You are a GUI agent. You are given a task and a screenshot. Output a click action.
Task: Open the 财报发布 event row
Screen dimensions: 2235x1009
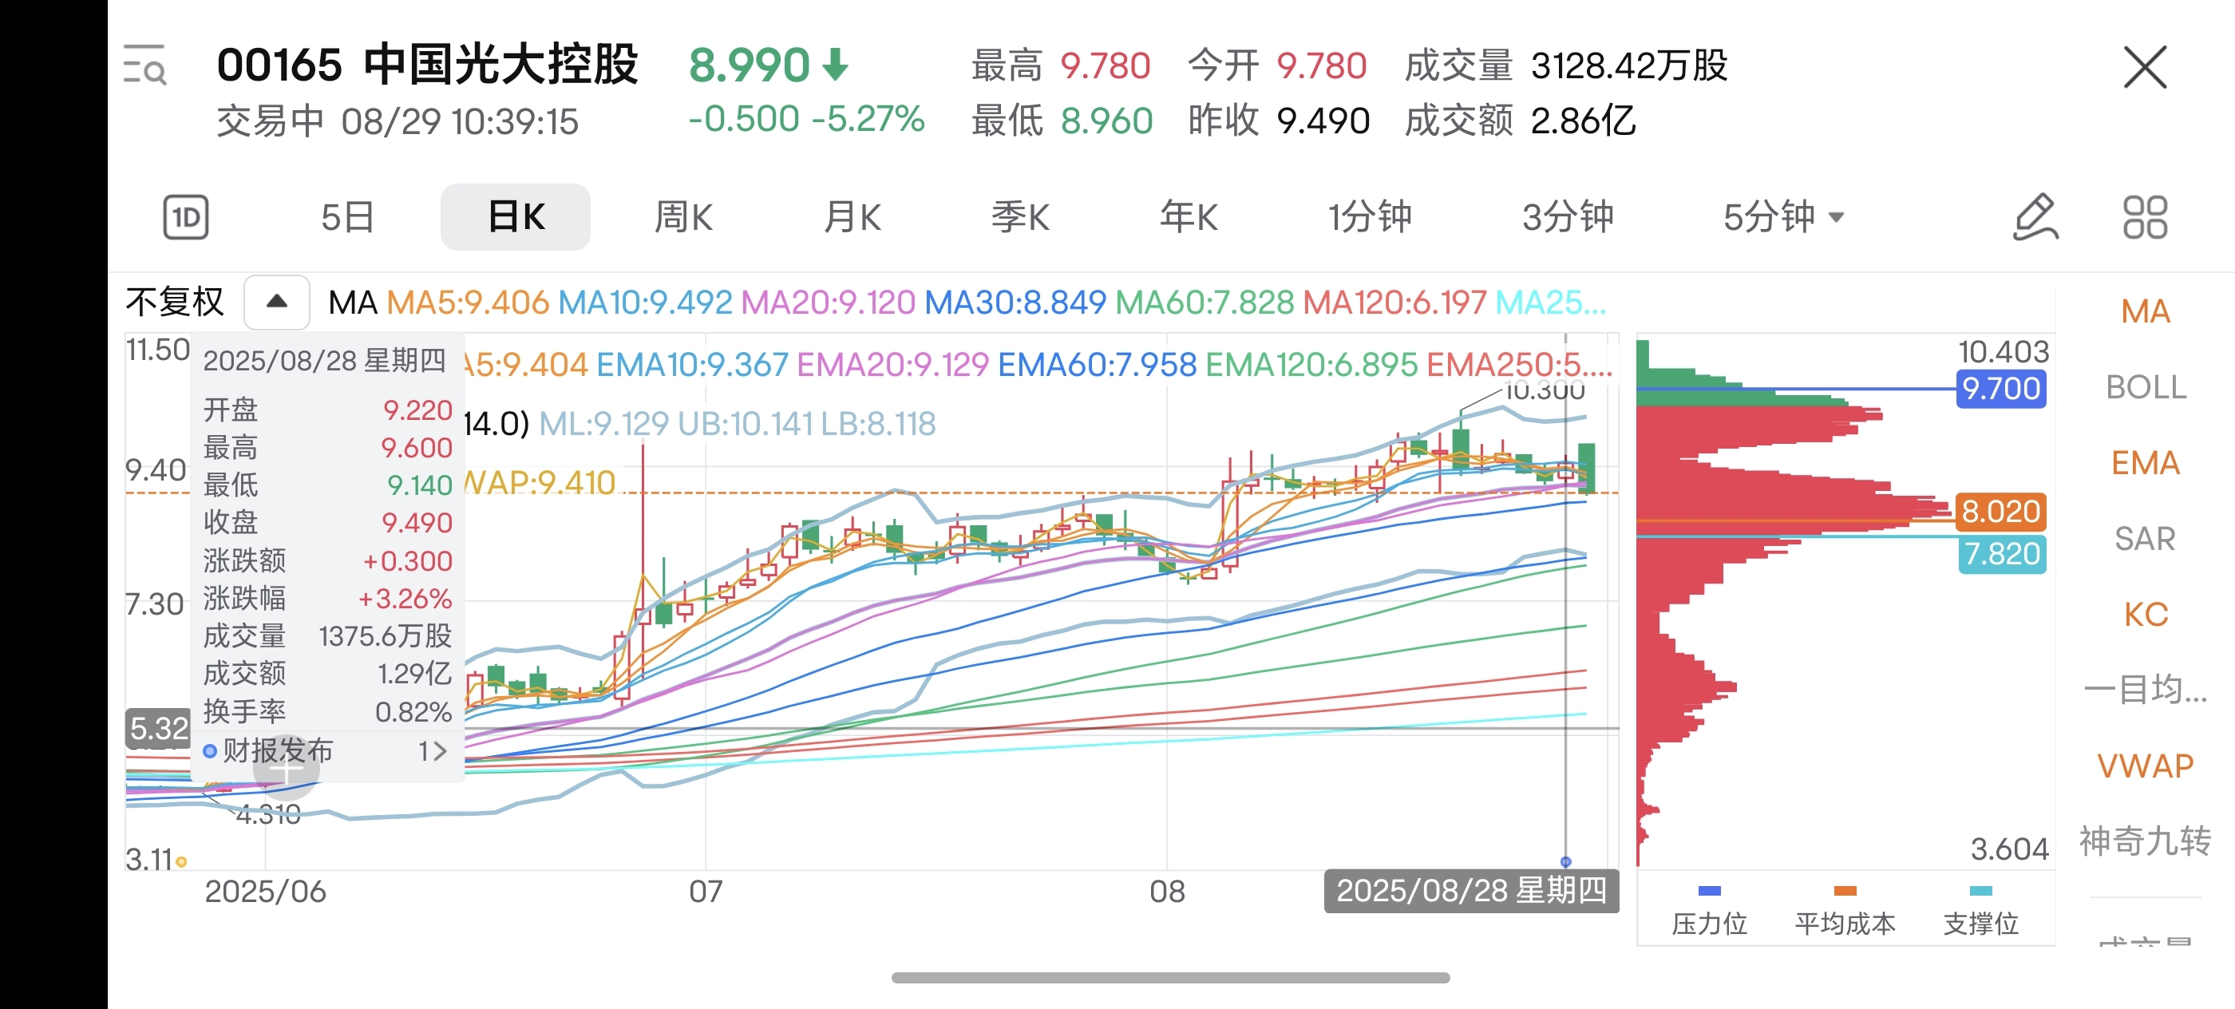[x=326, y=750]
